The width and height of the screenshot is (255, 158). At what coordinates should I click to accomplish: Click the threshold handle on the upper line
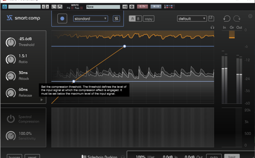pyautogui.click(x=125, y=46)
